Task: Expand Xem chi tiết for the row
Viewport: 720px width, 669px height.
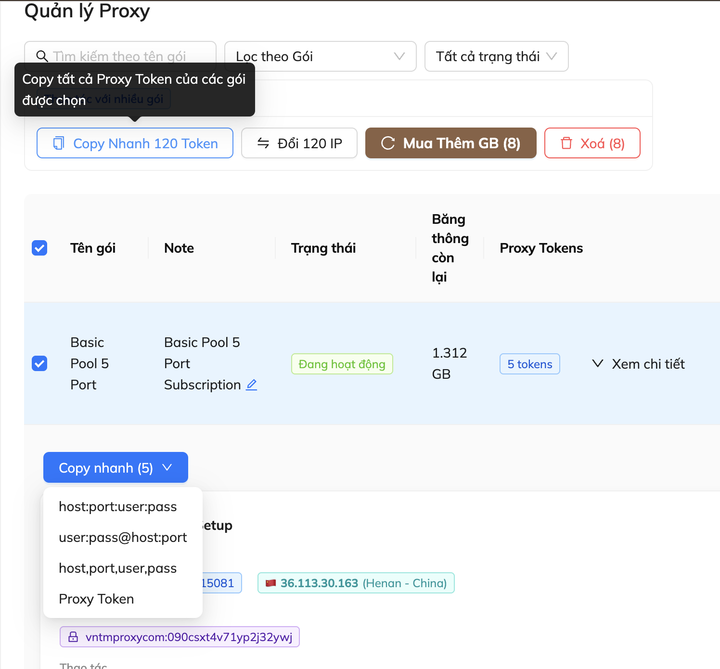Action: [638, 364]
